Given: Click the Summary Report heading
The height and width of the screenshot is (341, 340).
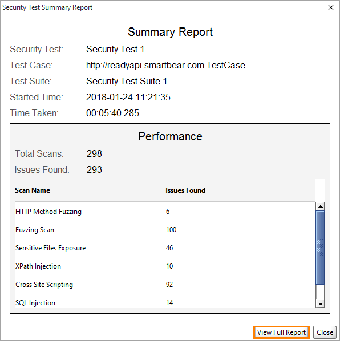Looking at the screenshot, I should [170, 32].
